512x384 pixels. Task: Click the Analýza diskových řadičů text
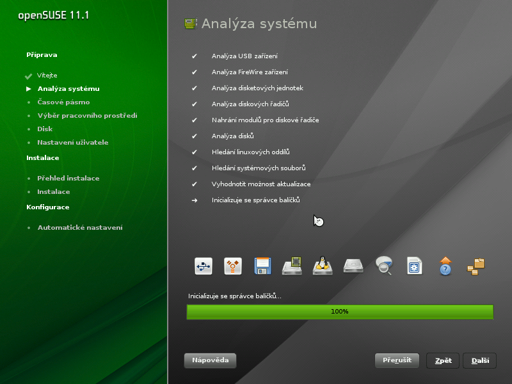(250, 104)
